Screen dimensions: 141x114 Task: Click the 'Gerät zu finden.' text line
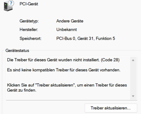pos(22,90)
